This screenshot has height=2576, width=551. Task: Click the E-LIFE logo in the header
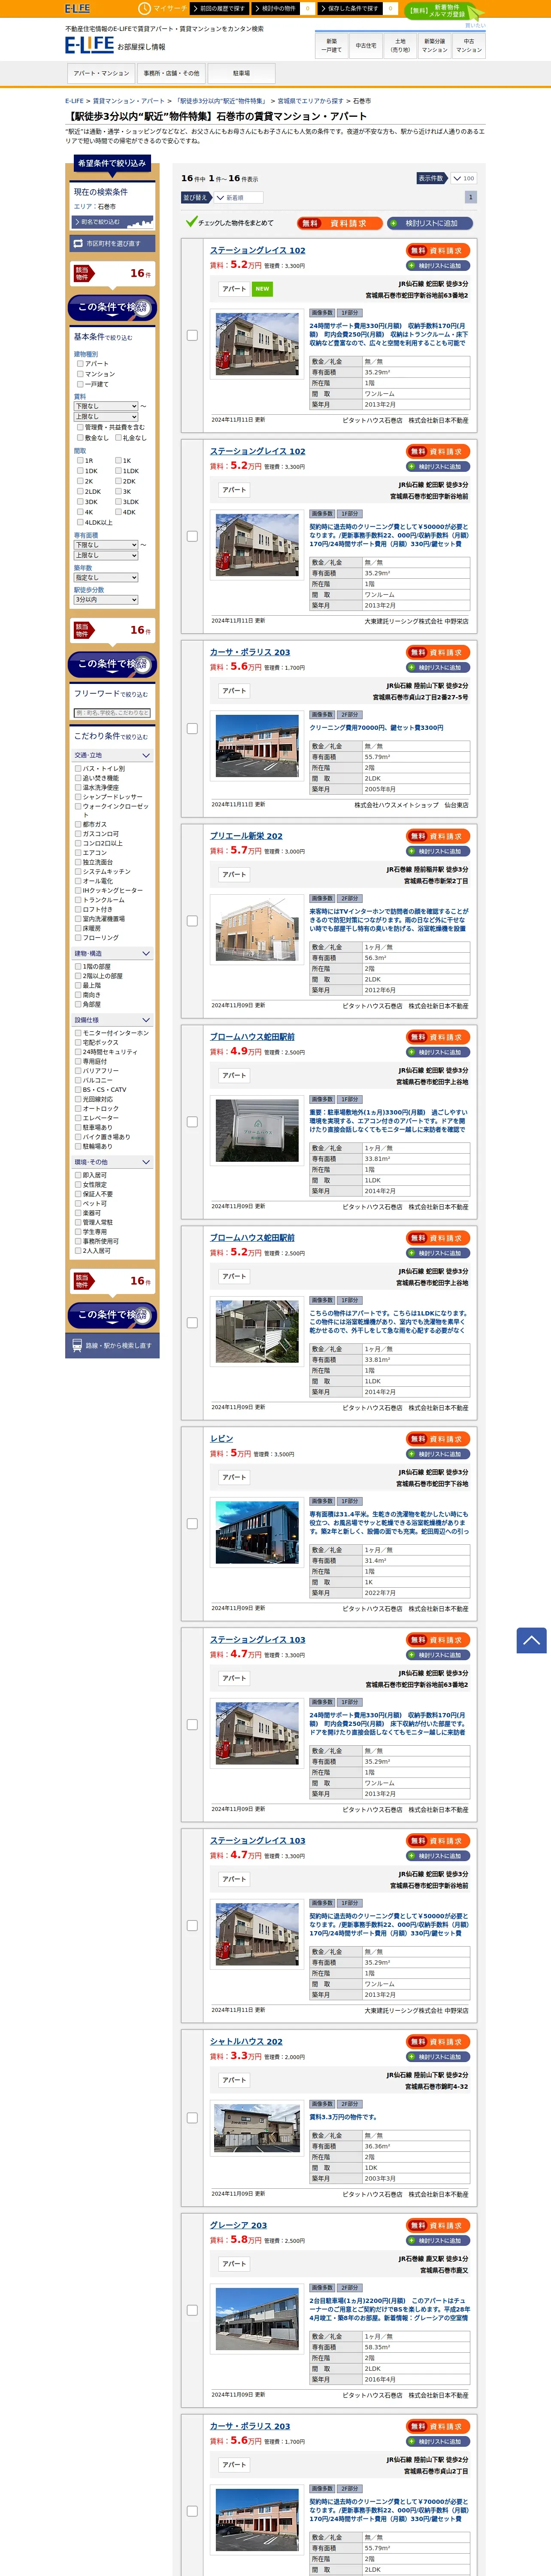click(x=90, y=45)
